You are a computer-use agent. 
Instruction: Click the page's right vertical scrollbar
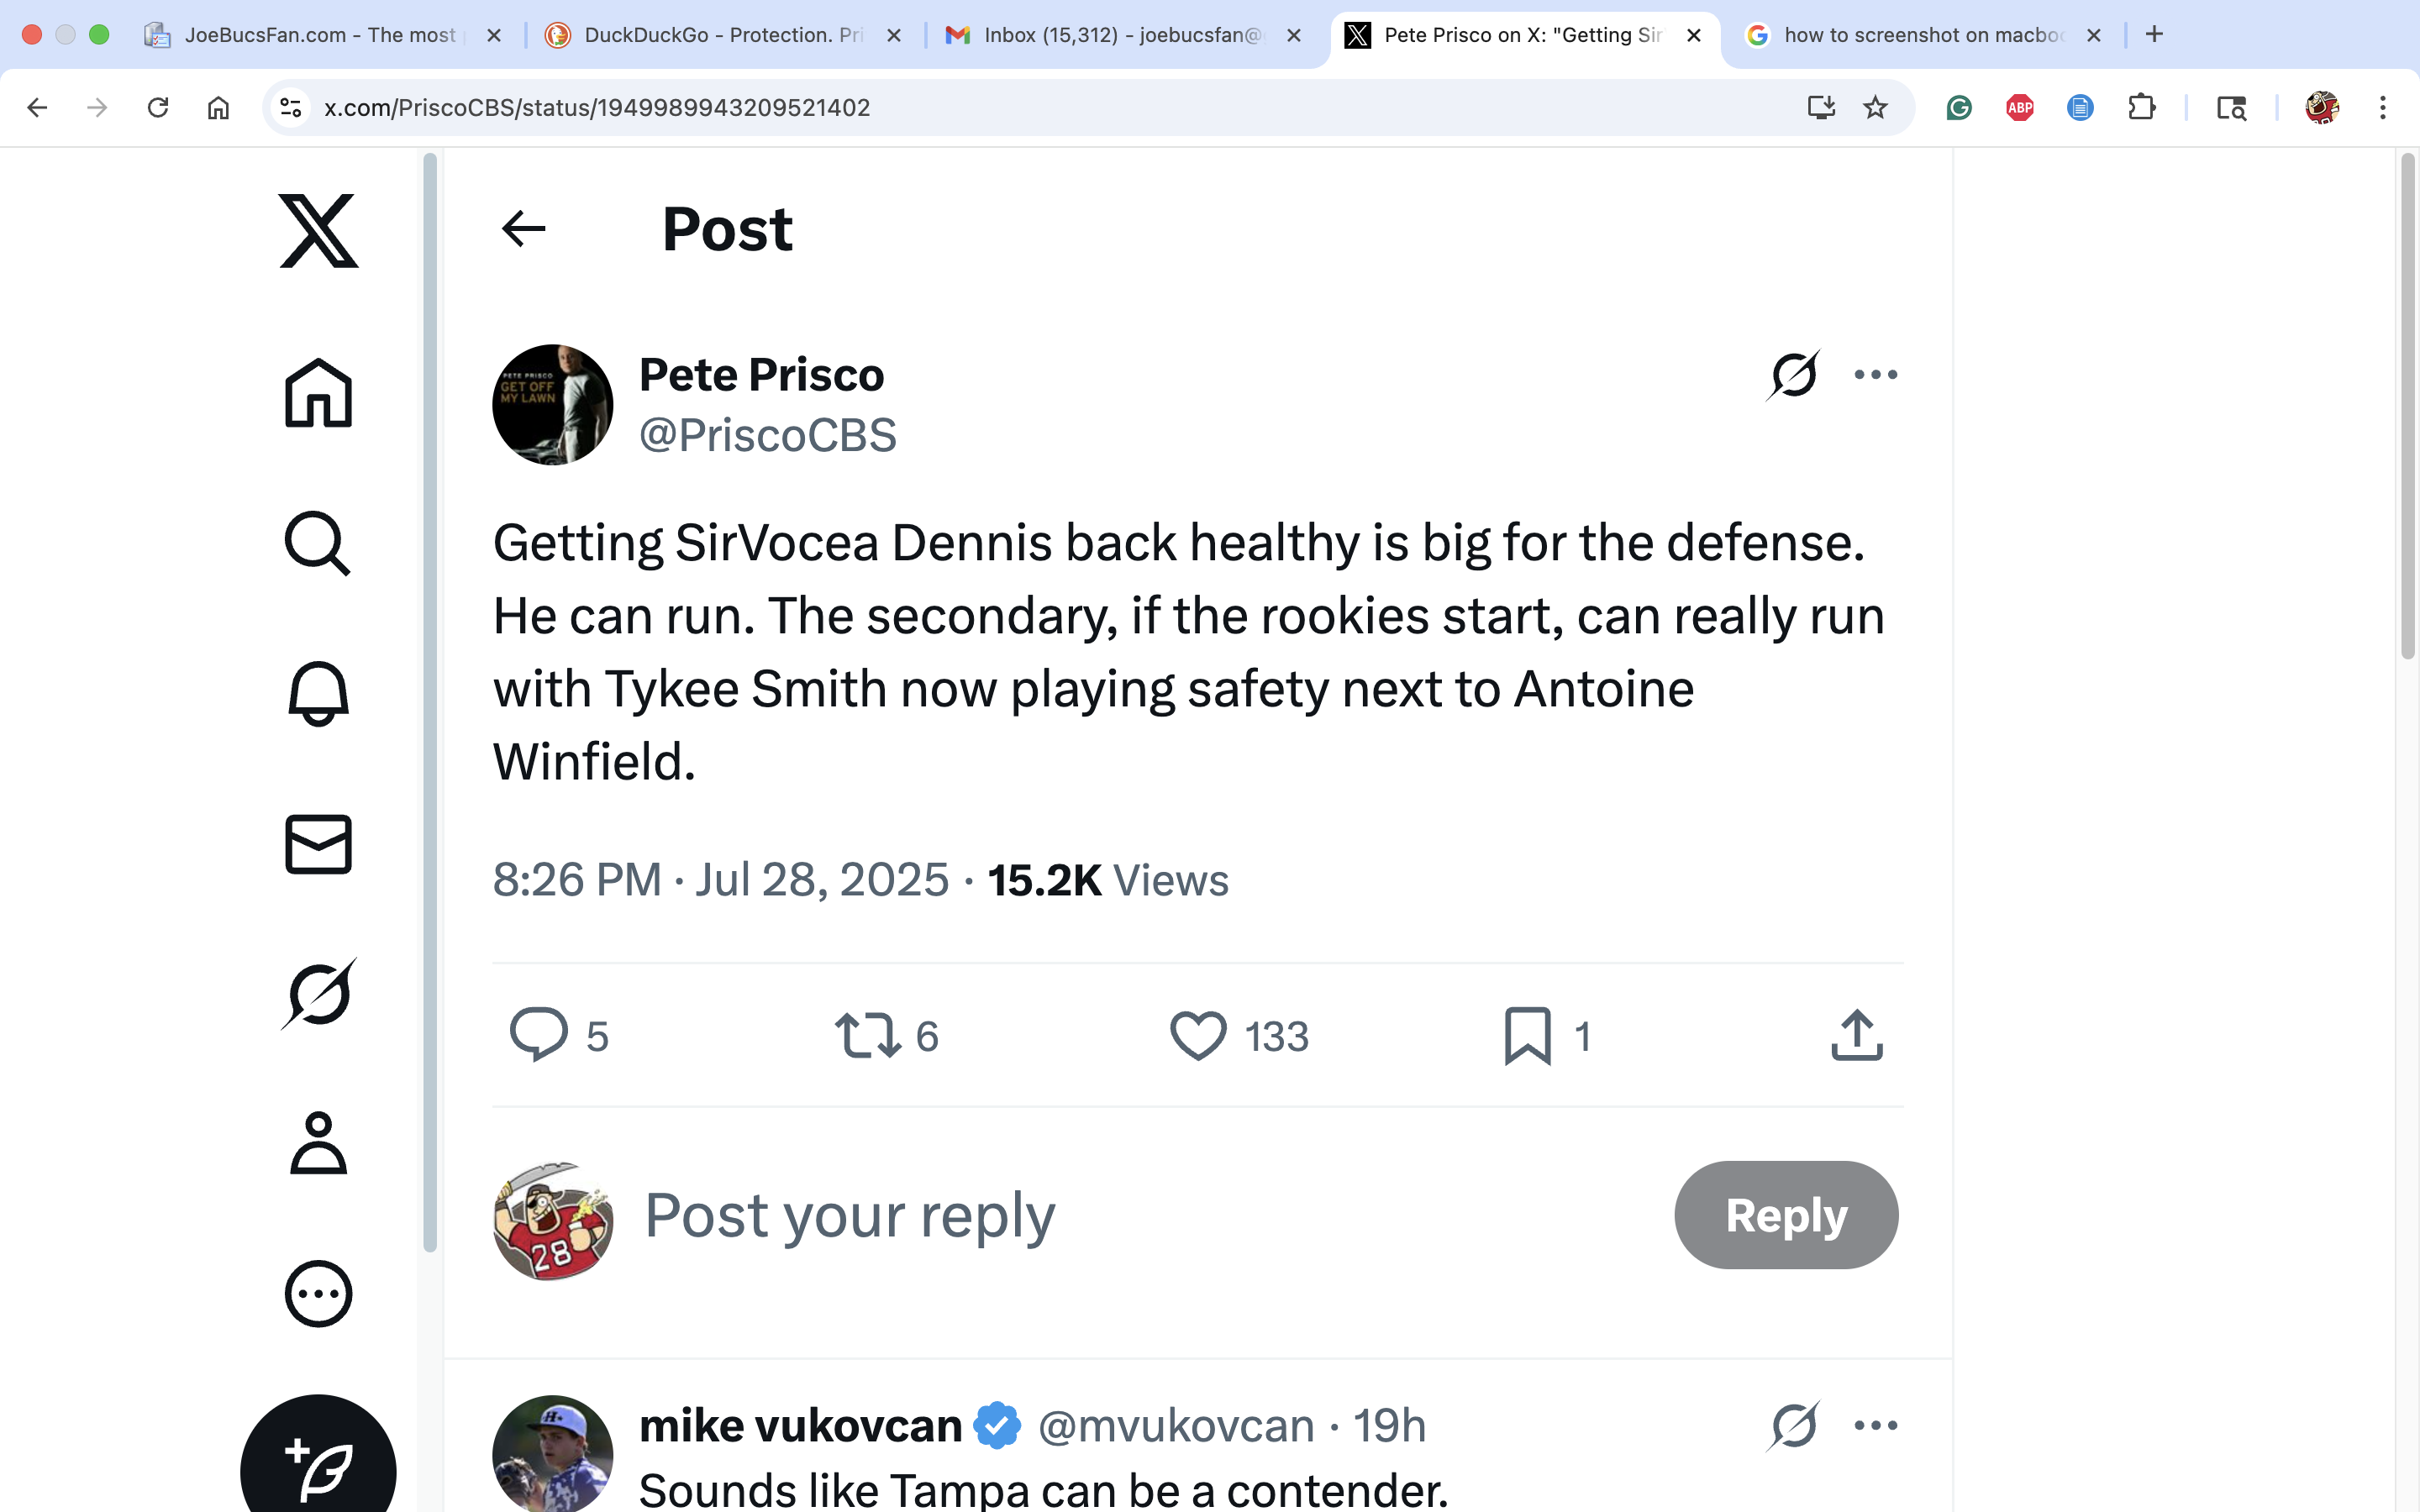[x=2408, y=406]
